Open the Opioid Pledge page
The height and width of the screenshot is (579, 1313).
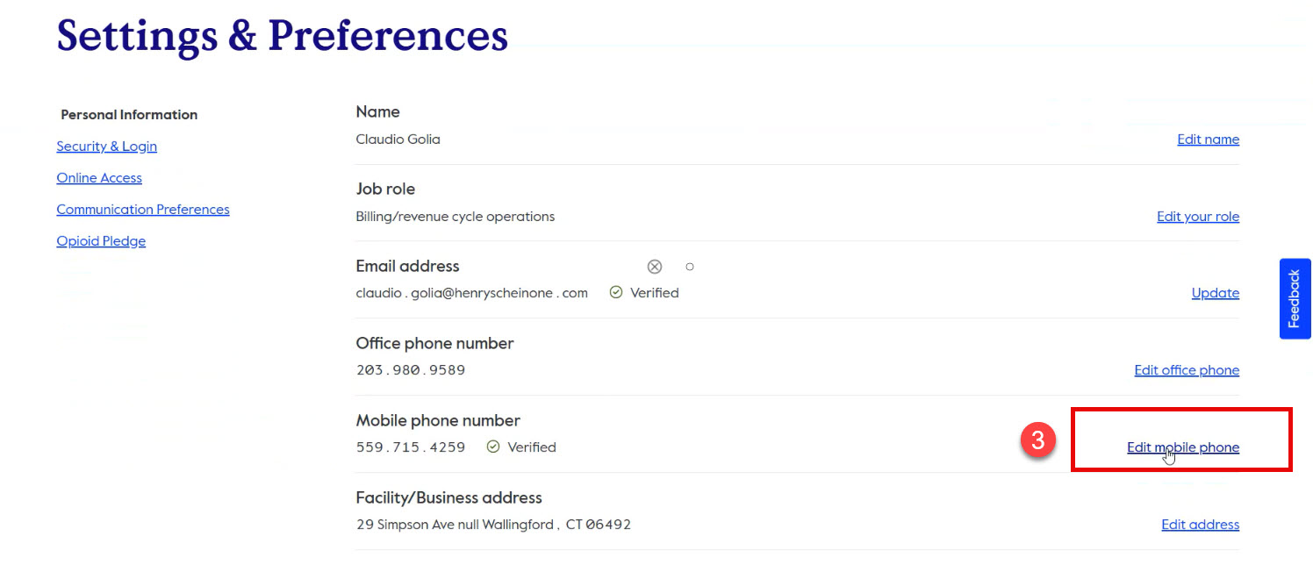pos(101,240)
